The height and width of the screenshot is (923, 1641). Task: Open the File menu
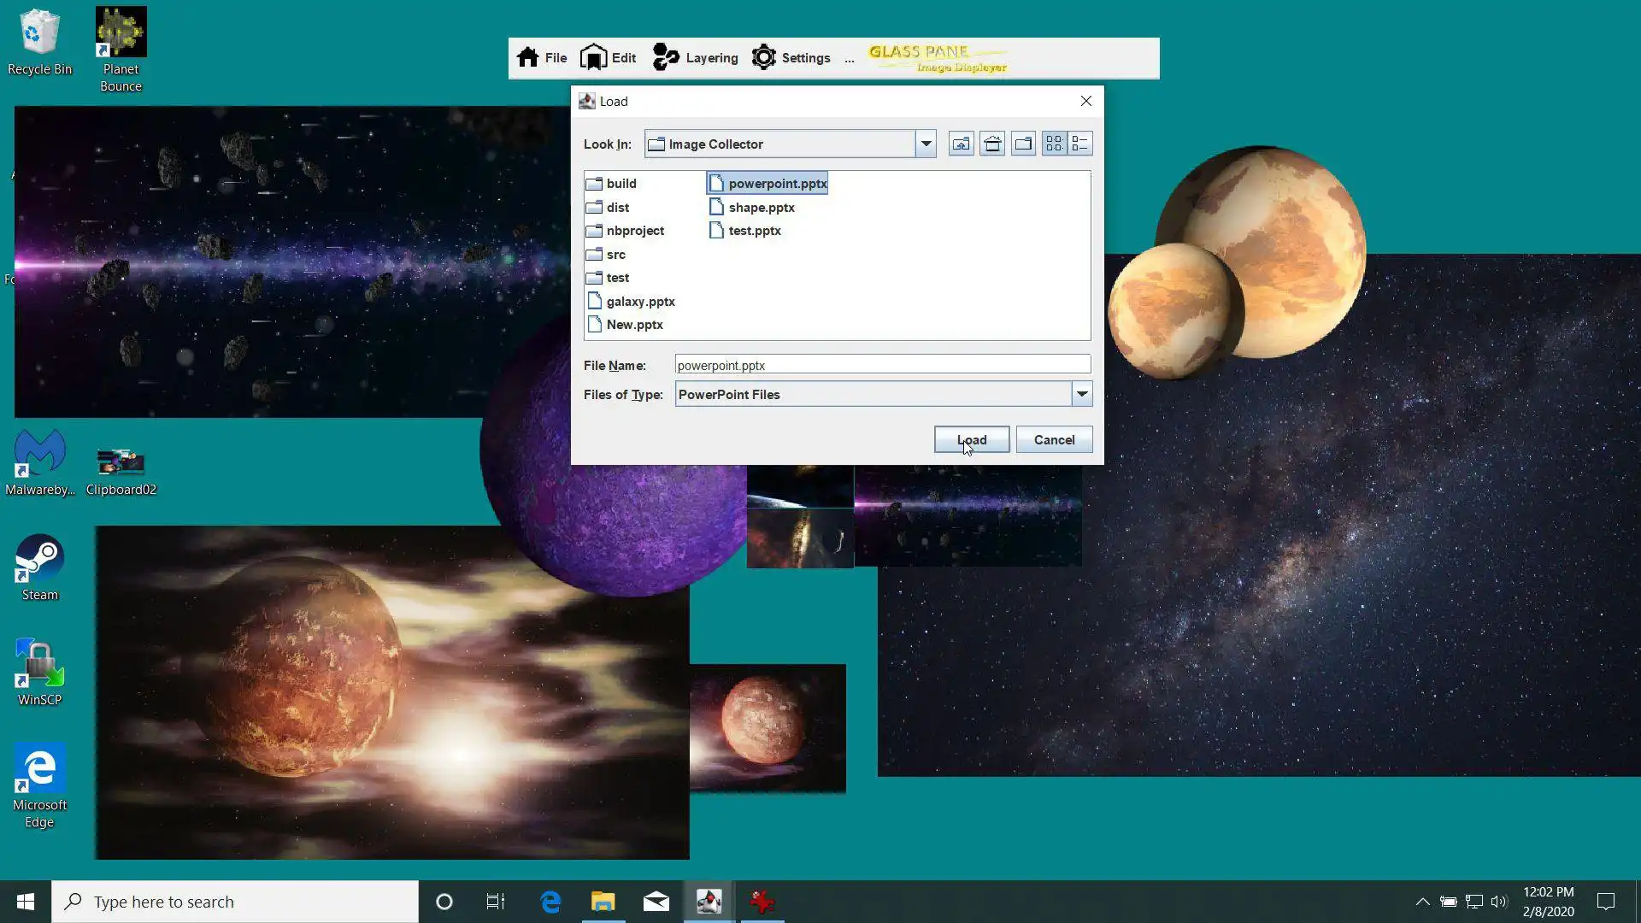coord(542,58)
